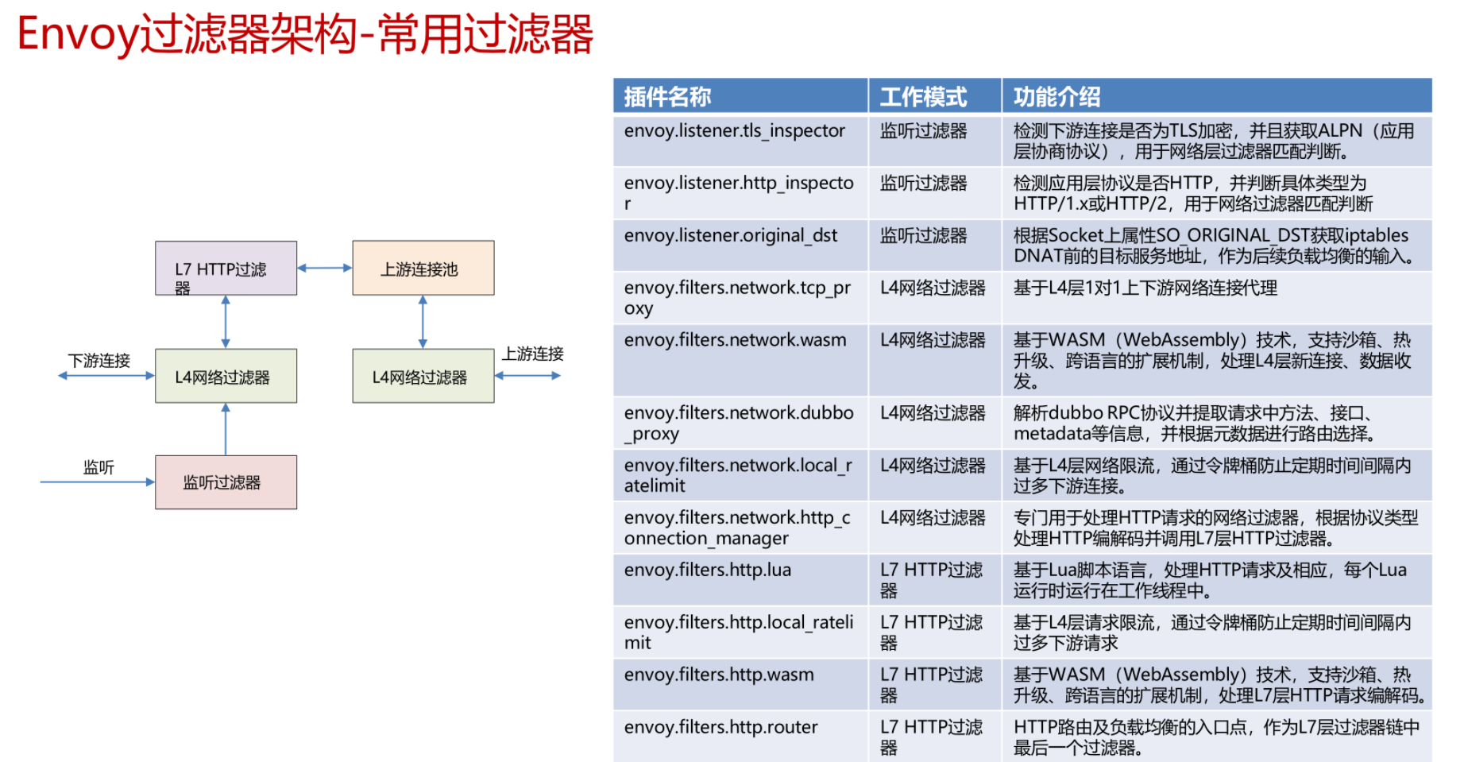
Task: Click L7 HTTP过滤器 cell in http.router row
Action: click(935, 737)
